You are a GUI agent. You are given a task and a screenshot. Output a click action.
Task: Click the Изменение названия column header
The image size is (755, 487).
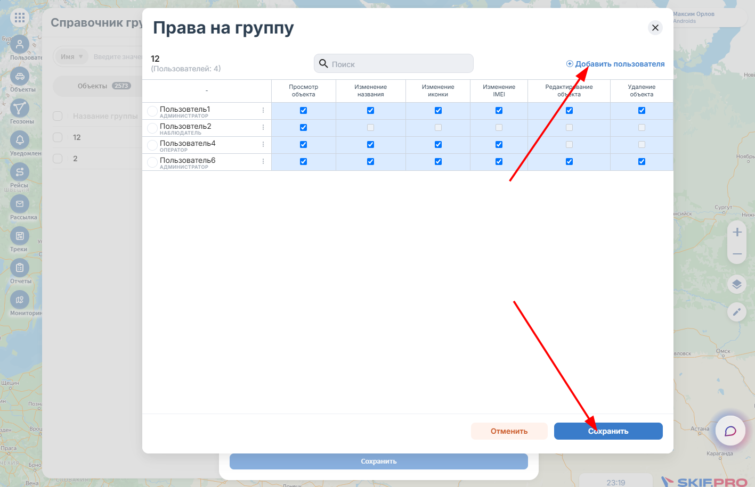click(371, 90)
